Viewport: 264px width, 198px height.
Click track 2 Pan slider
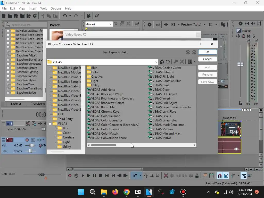[30, 151]
